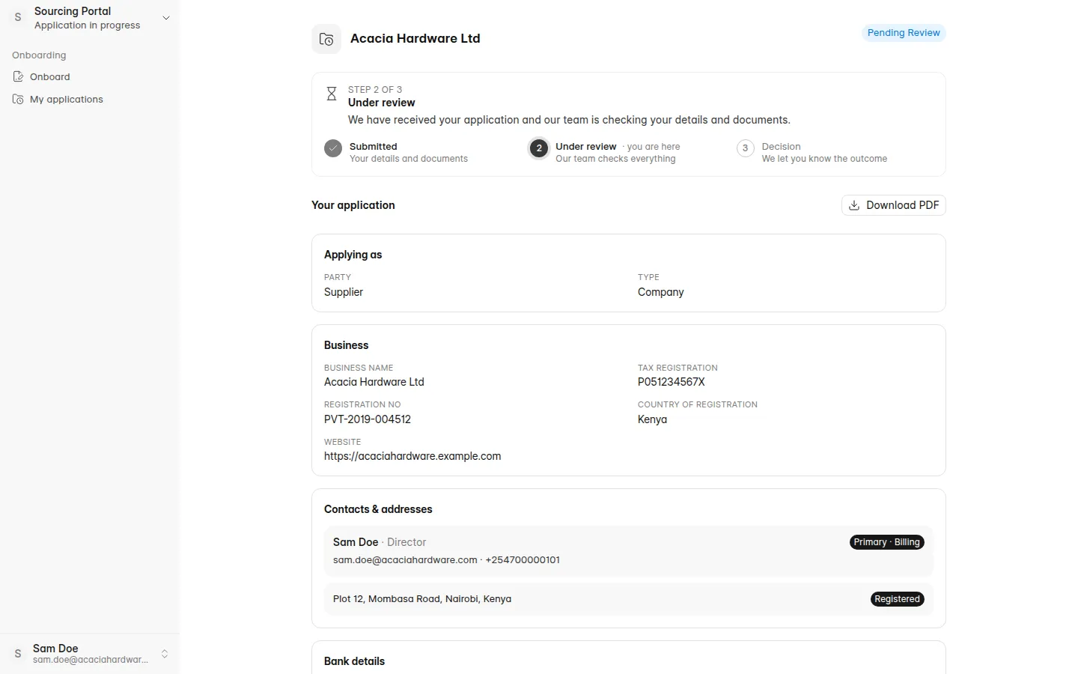This screenshot has width=1078, height=674.
Task: Click the email sam.doe@acaciahardware.com
Action: 405,560
